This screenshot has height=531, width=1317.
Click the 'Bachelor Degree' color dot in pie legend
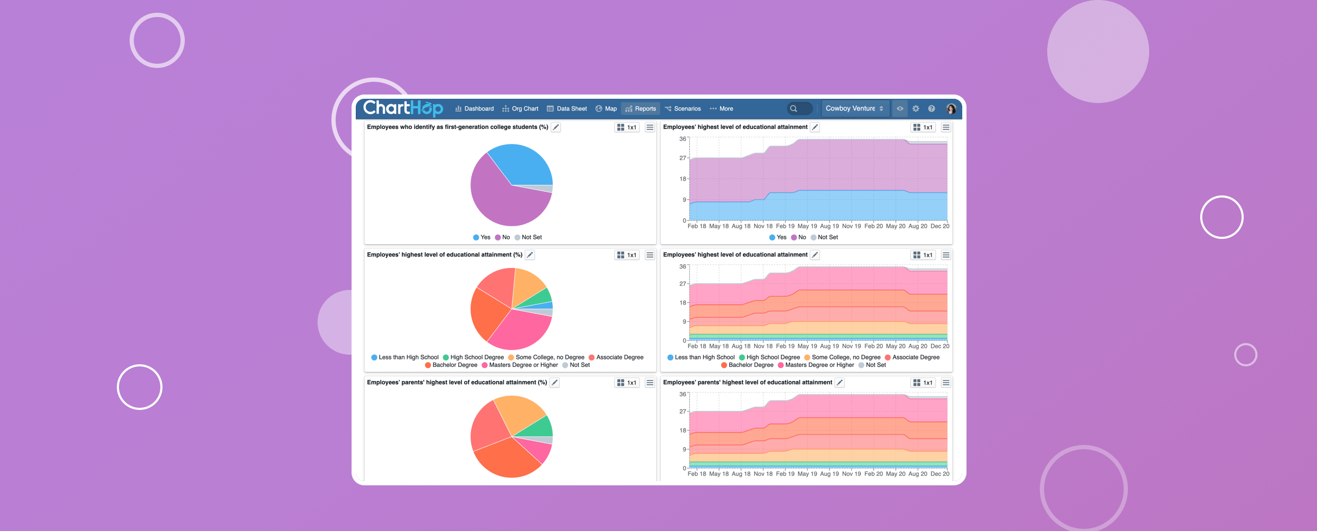pos(428,365)
